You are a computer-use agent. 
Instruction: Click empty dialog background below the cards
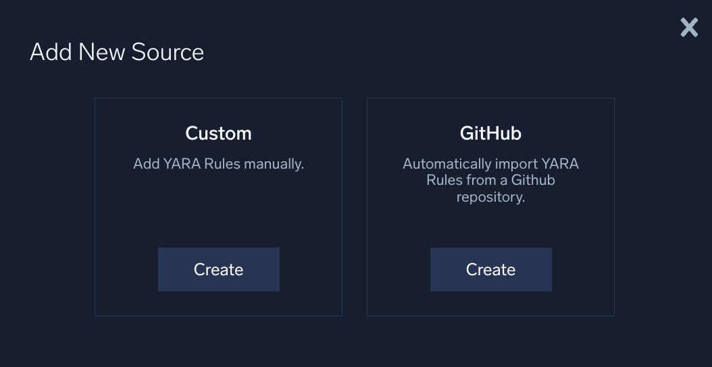tap(355, 342)
